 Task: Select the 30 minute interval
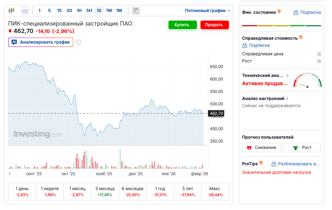point(69,11)
